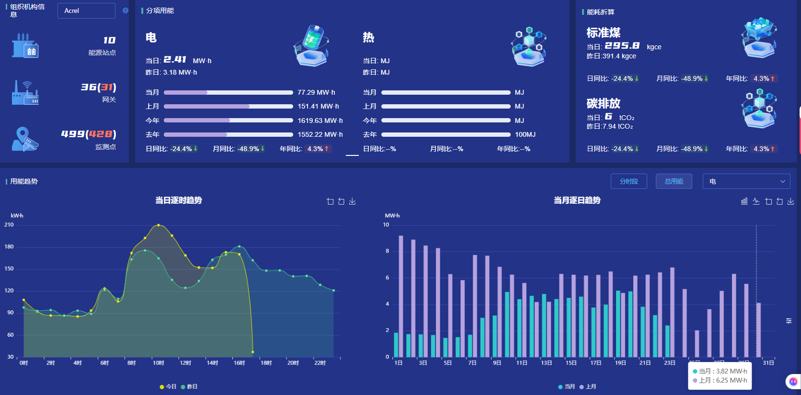Expand the 电 energy type dropdown
The width and height of the screenshot is (801, 395).
[x=746, y=181]
